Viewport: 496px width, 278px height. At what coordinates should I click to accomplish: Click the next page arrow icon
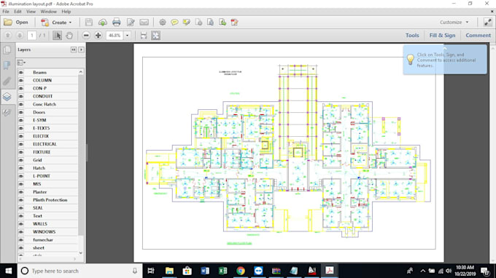point(20,36)
